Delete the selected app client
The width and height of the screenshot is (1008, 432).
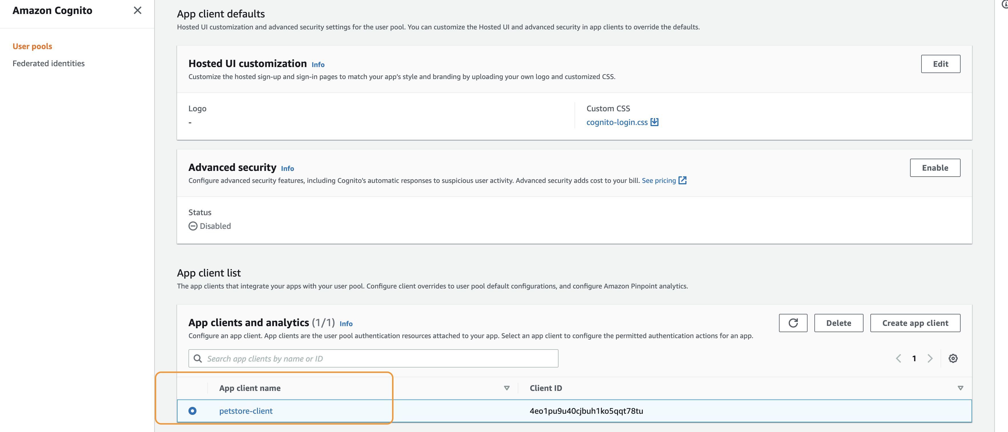pos(839,323)
